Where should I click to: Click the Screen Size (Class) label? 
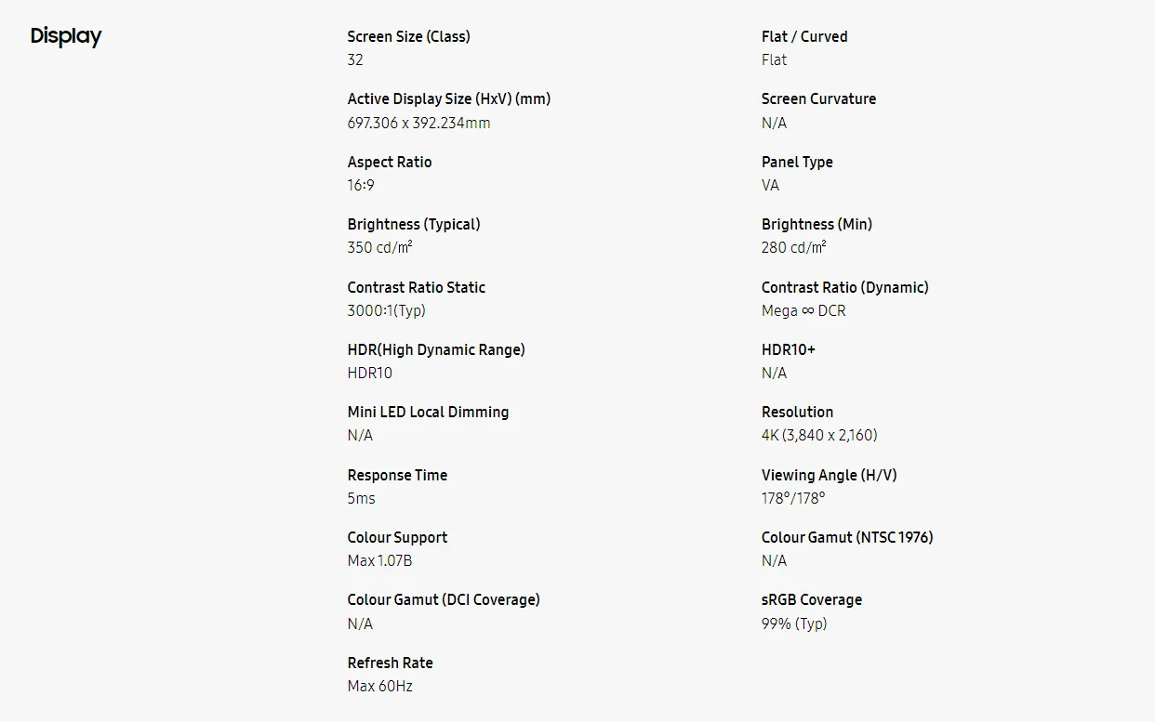coord(408,37)
